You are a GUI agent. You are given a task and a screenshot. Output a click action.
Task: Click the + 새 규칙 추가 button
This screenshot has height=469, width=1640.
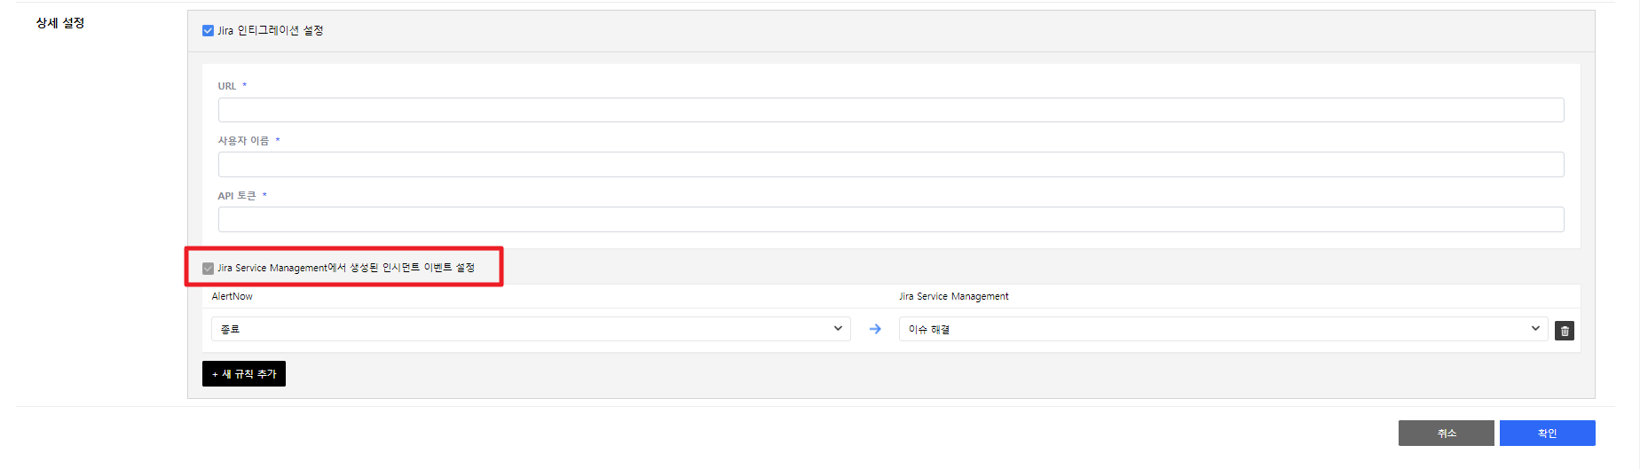point(244,374)
